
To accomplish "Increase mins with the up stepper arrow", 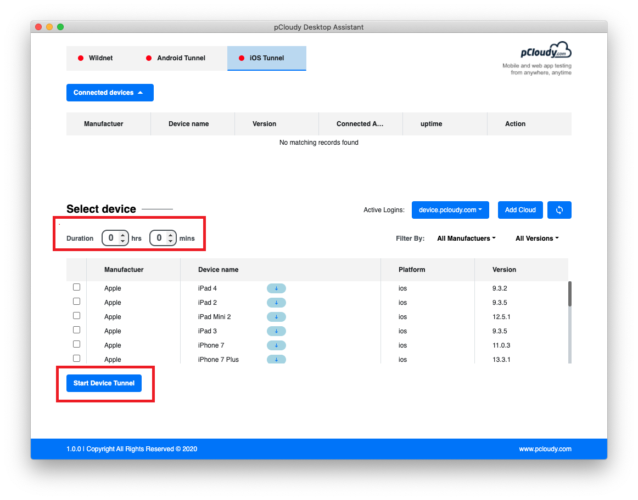I will pyautogui.click(x=171, y=235).
